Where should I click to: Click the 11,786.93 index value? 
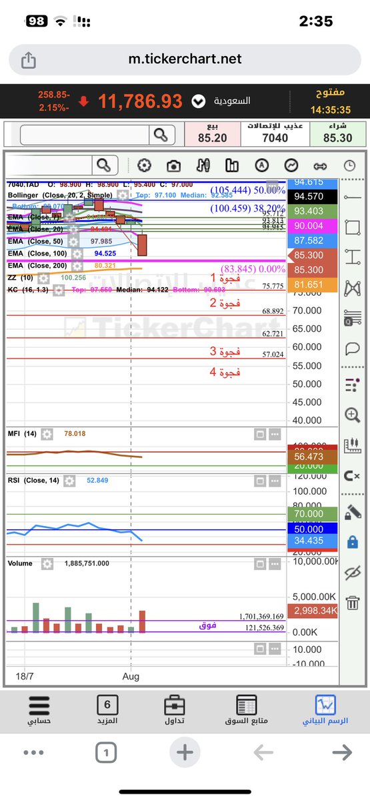tap(141, 101)
